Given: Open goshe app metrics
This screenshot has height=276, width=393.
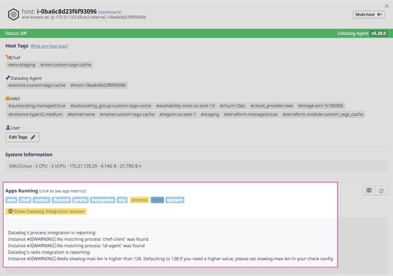Looking at the screenshot, I should tap(80, 200).
